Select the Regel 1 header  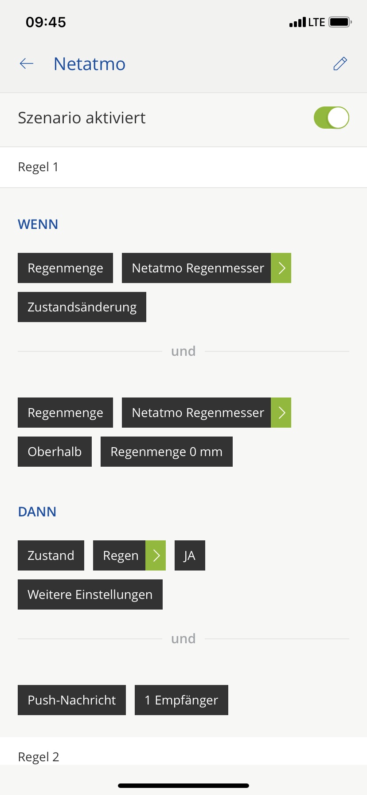click(x=38, y=167)
